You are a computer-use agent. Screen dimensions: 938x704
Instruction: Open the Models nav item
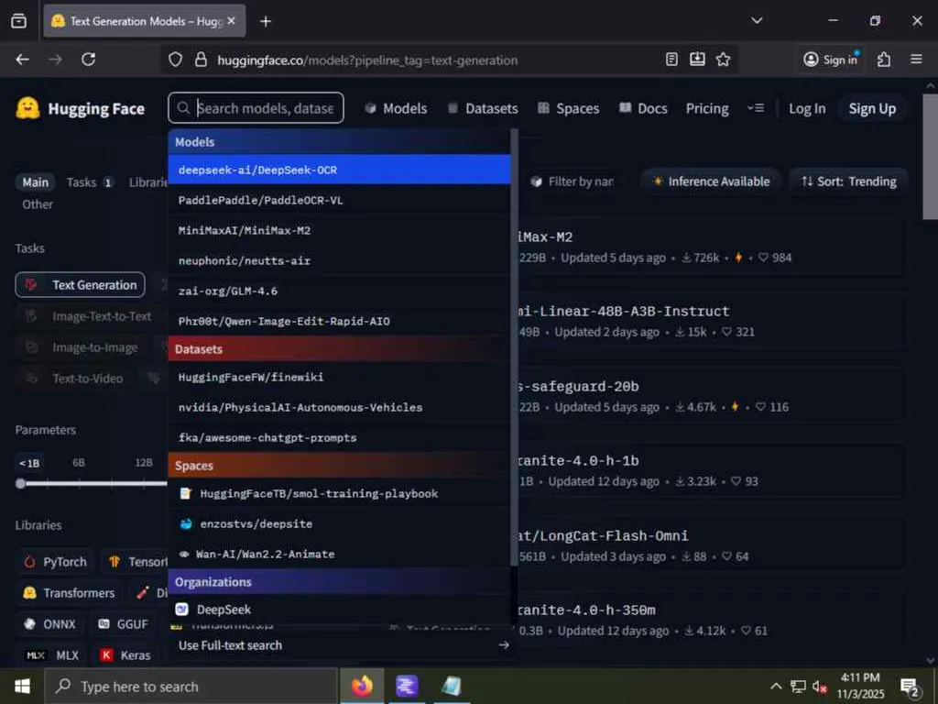tap(396, 108)
